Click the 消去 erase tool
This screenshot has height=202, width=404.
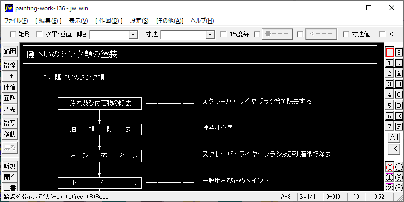[x=10, y=110]
